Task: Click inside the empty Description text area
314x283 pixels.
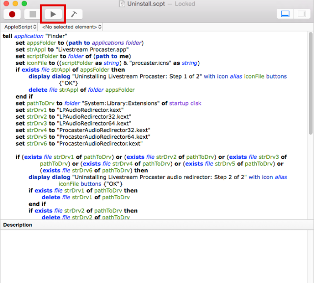Action: 154,256
